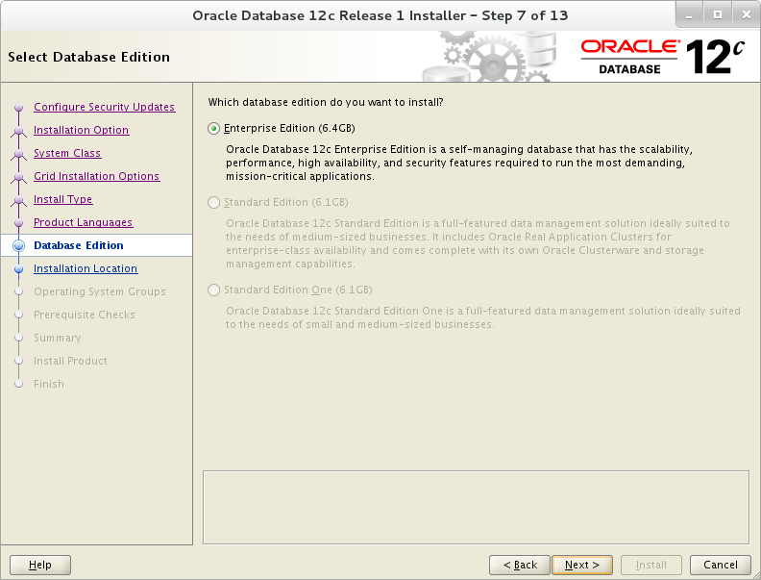Click Installation Location step bullet
Screen dimensions: 761x580
[19, 269]
